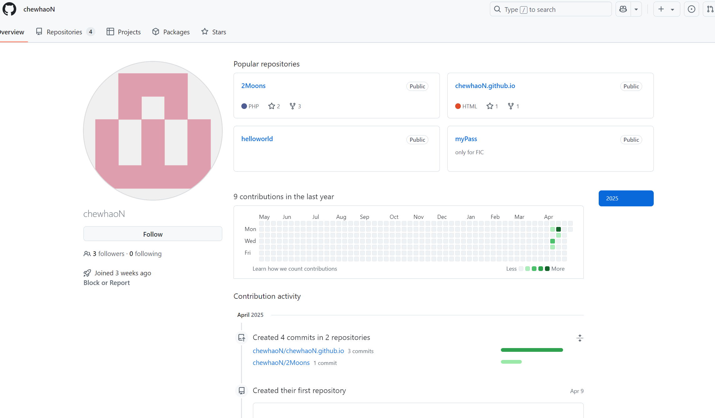The width and height of the screenshot is (715, 418).
Task: Click the GitHub Octocat logo
Action: click(x=9, y=9)
